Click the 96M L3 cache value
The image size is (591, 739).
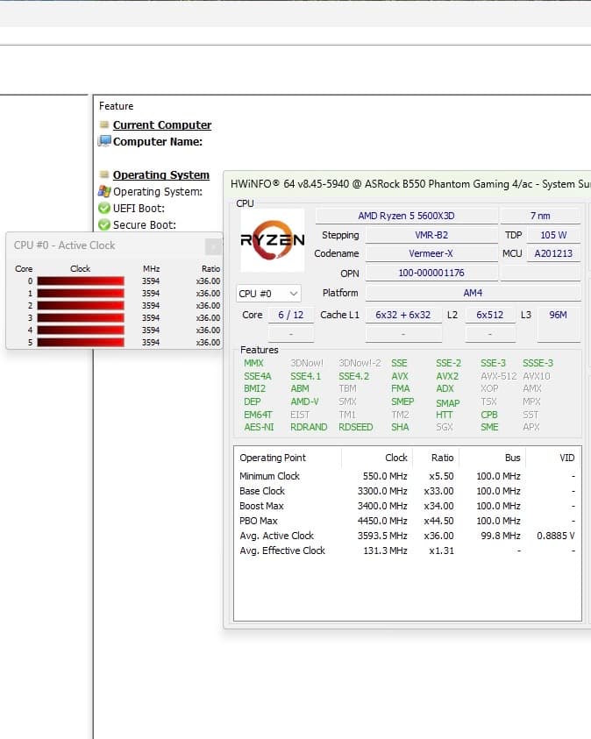click(x=558, y=315)
